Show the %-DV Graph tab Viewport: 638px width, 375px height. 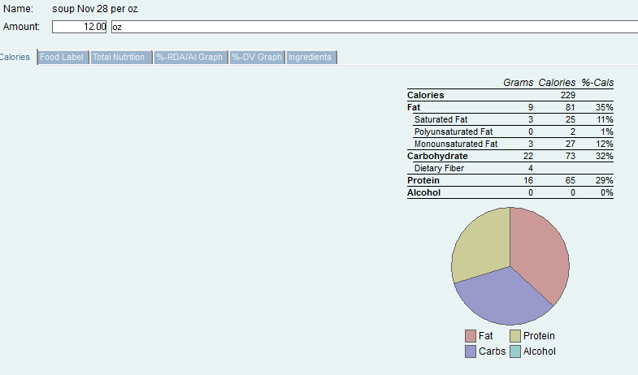257,58
